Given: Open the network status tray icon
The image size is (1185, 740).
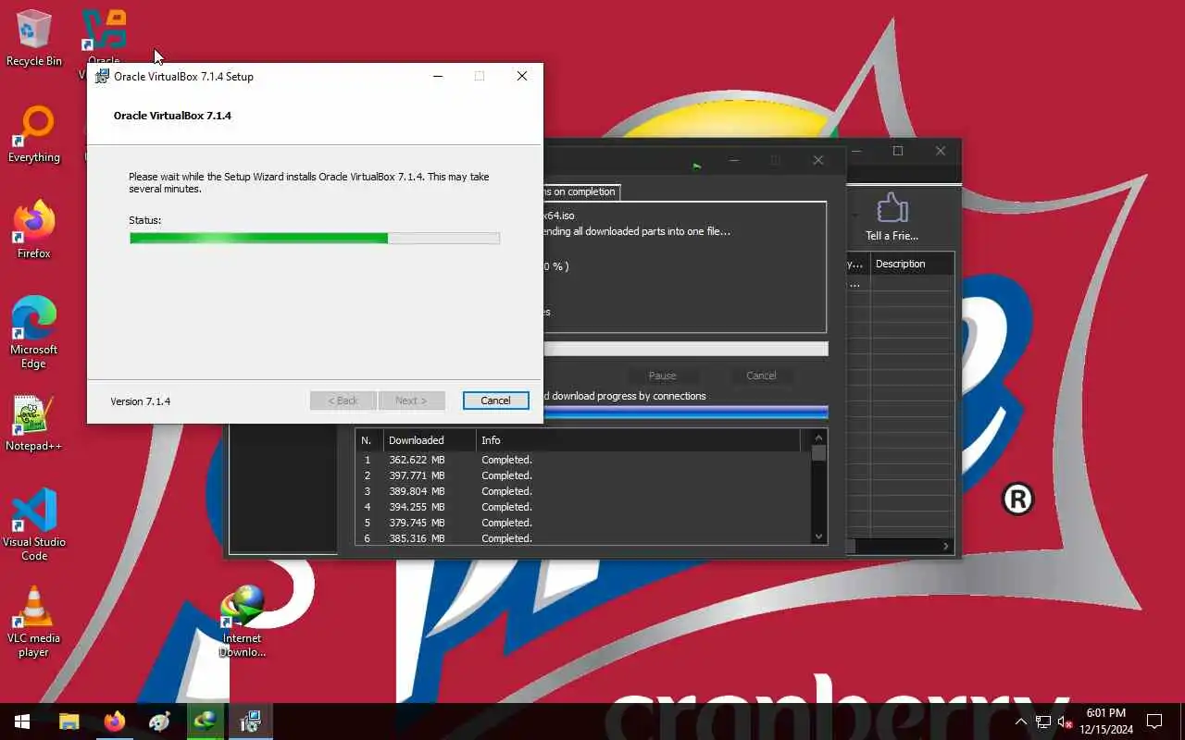Looking at the screenshot, I should pos(1043,721).
